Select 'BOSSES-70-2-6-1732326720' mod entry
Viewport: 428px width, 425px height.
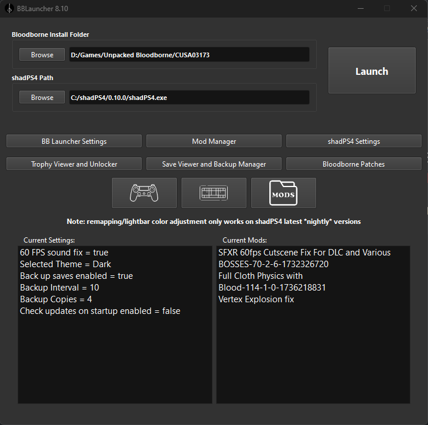tap(273, 264)
